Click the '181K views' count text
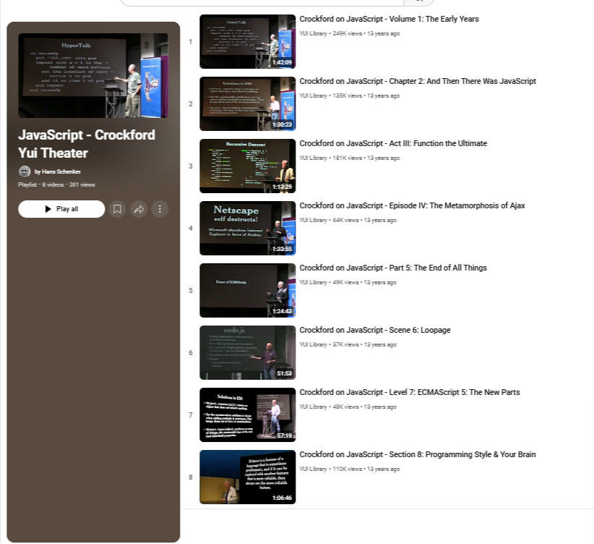The height and width of the screenshot is (544, 594). click(348, 158)
